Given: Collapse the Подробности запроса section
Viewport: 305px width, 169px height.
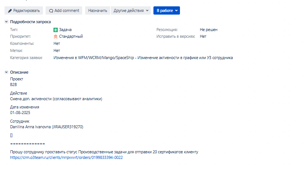Looking at the screenshot, I should [x=6, y=22].
